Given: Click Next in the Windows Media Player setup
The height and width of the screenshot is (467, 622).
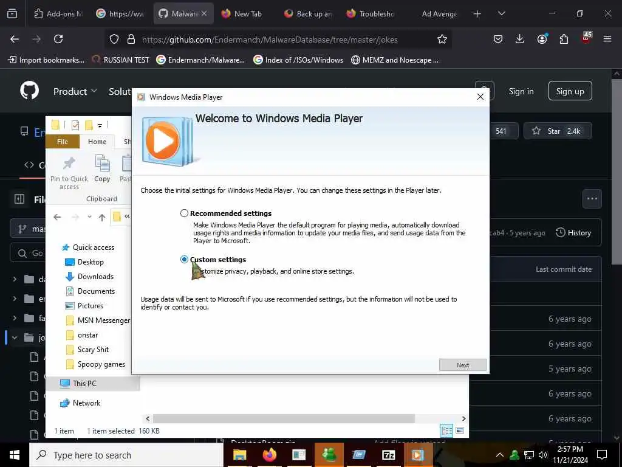Looking at the screenshot, I should tap(462, 365).
